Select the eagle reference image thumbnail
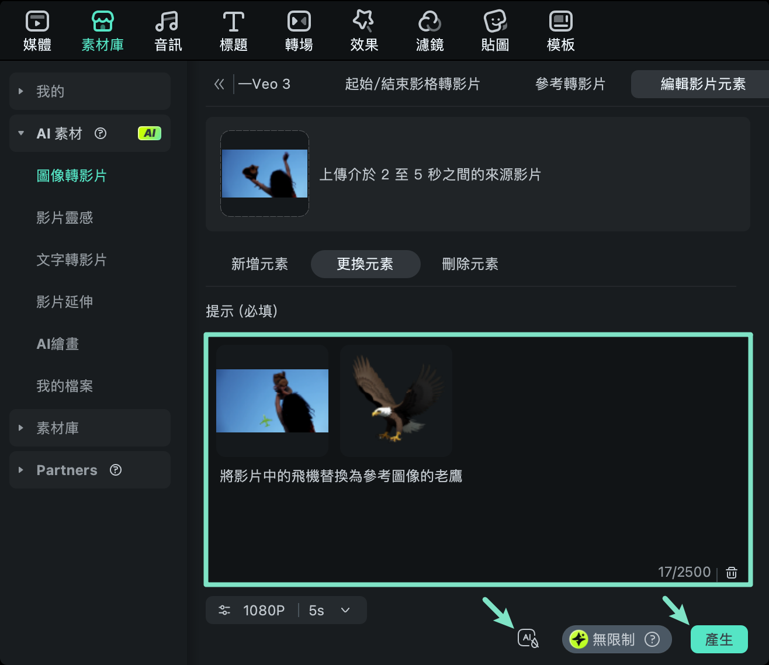Viewport: 769px width, 665px height. 396,400
